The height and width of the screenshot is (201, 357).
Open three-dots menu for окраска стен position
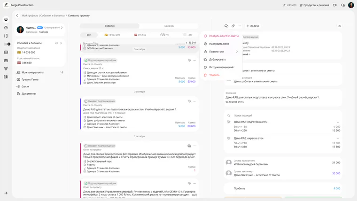(338, 139)
